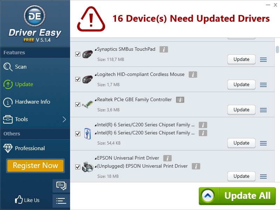Click the list menu icon below feedback
280x210 pixels.
pyautogui.click(x=61, y=201)
